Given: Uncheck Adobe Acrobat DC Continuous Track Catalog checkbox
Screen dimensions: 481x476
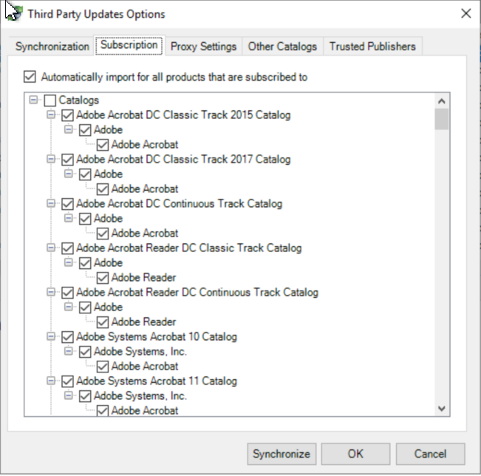Looking at the screenshot, I should click(x=67, y=204).
